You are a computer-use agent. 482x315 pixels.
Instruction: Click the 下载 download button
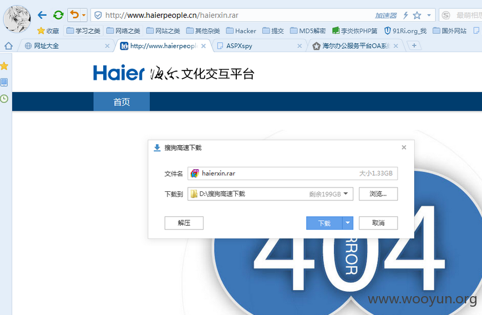324,223
